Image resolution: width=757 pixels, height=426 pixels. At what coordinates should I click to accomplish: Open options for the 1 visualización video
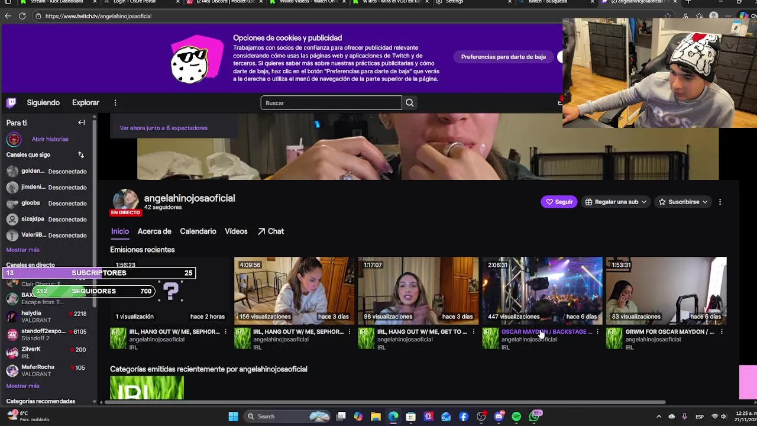click(225, 332)
